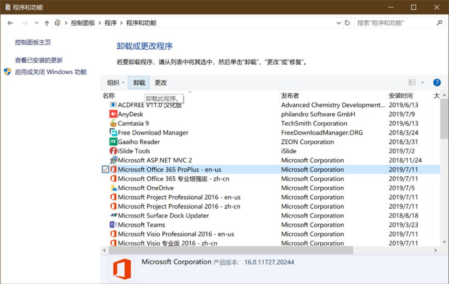449x284 pixels.
Task: Click the Project Professional 2016 zh-cn icon
Action: tap(114, 206)
